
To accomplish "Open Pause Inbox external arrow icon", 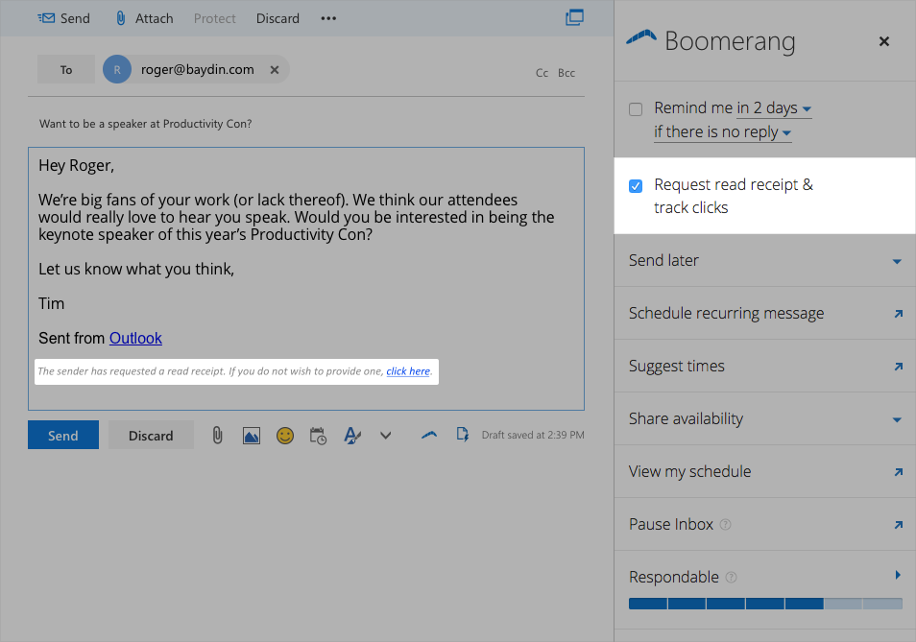I will point(899,525).
